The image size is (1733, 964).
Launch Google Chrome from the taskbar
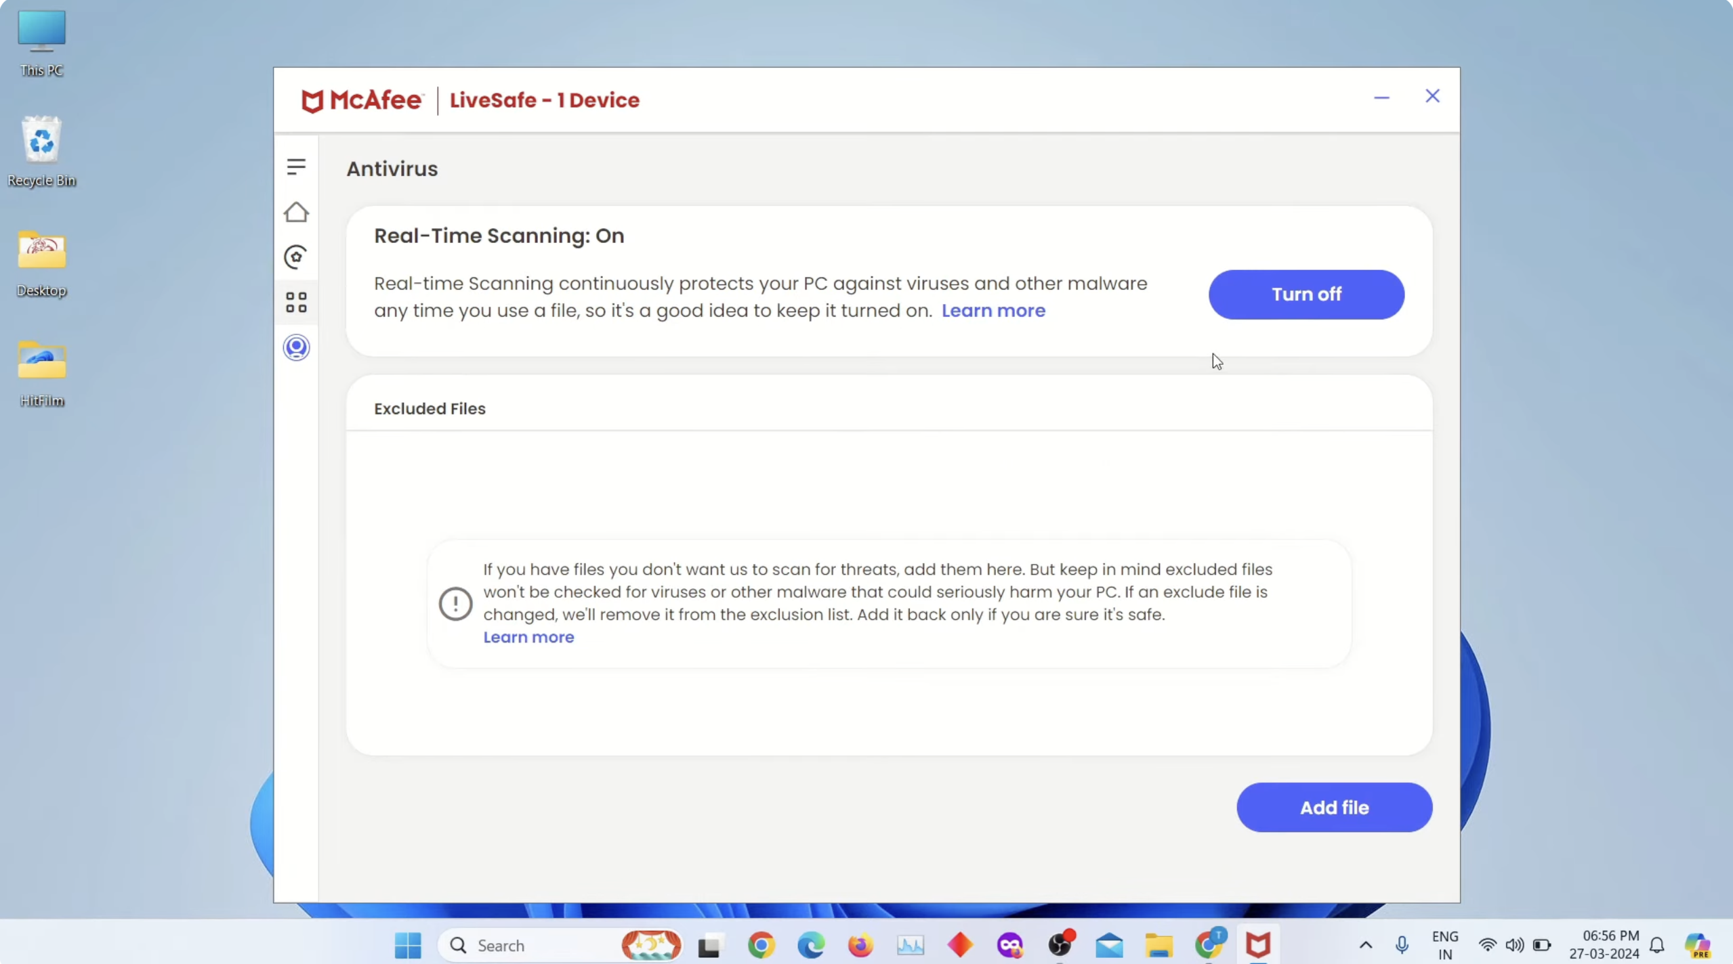click(761, 945)
